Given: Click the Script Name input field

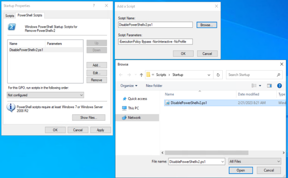Looking at the screenshot, I should [155, 25].
